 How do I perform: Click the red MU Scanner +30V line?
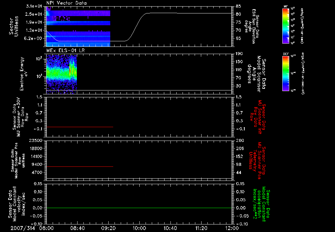click(80, 127)
